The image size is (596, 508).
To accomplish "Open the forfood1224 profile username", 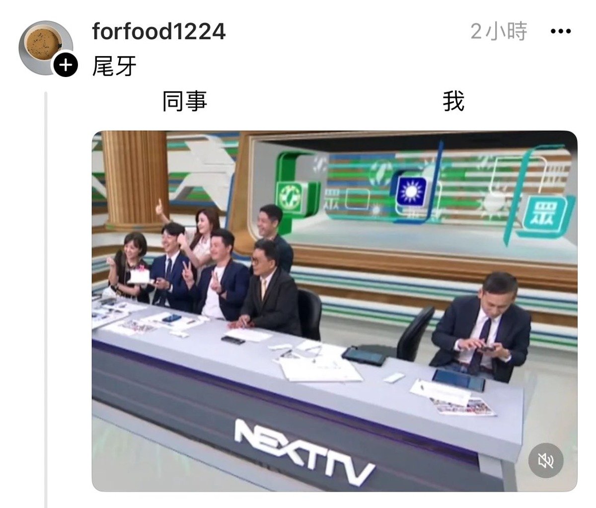I will [159, 32].
